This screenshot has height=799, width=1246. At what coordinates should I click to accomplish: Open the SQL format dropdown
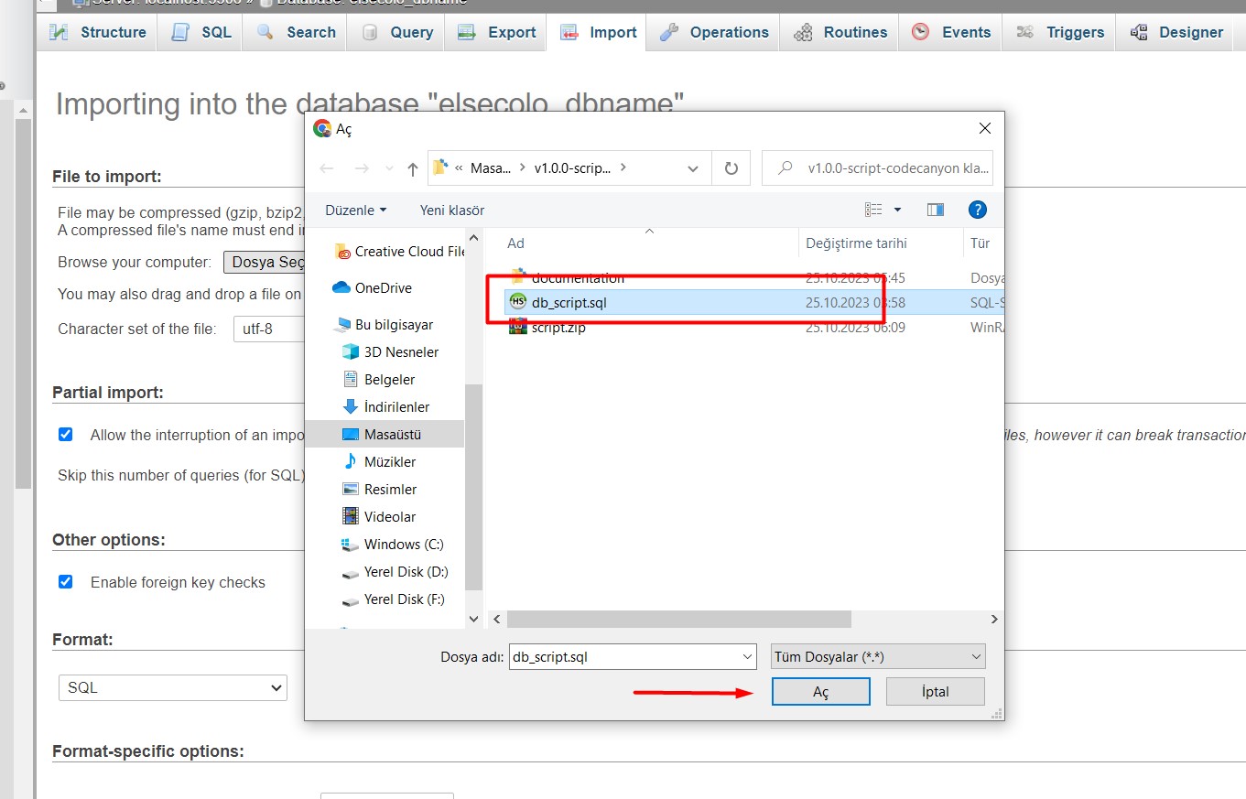point(172,687)
